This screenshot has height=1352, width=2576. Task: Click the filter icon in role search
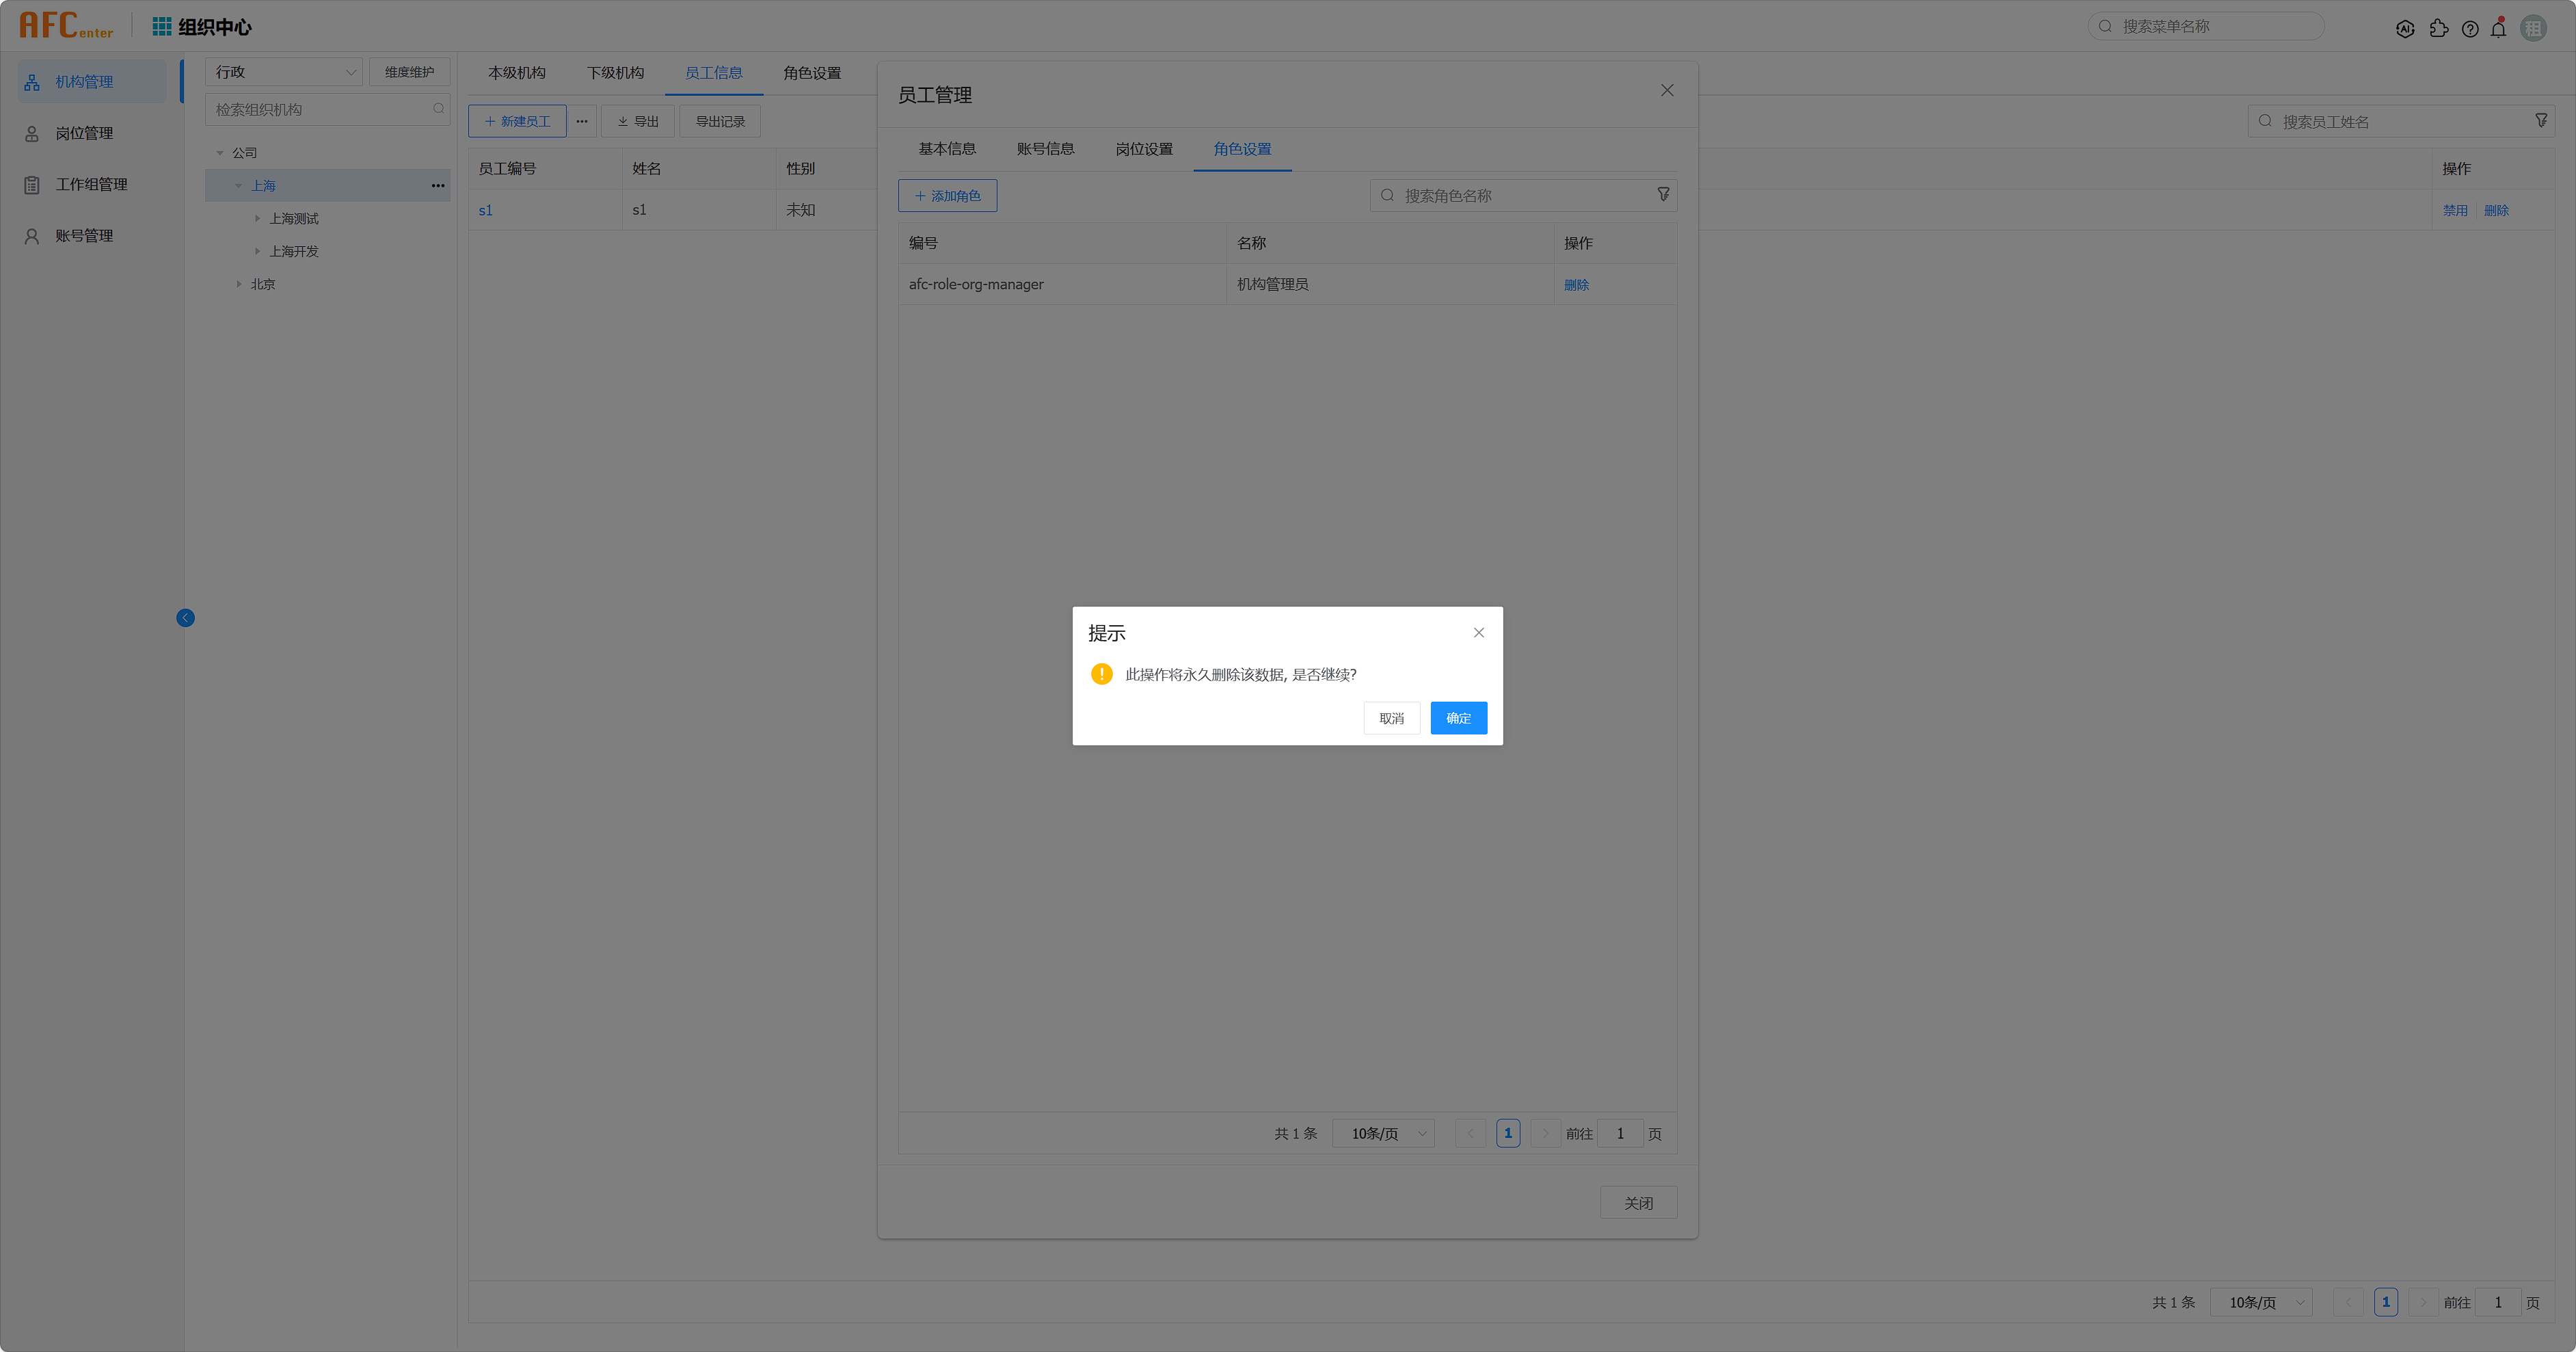[1663, 195]
